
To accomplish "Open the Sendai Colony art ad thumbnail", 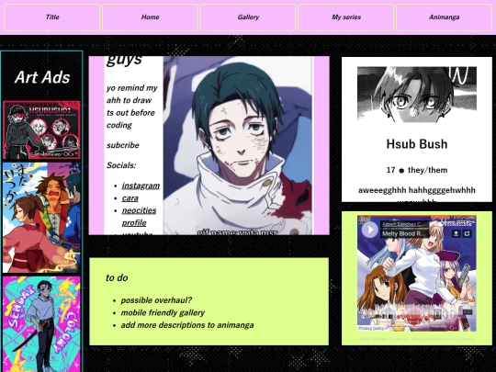I will [x=41, y=324].
